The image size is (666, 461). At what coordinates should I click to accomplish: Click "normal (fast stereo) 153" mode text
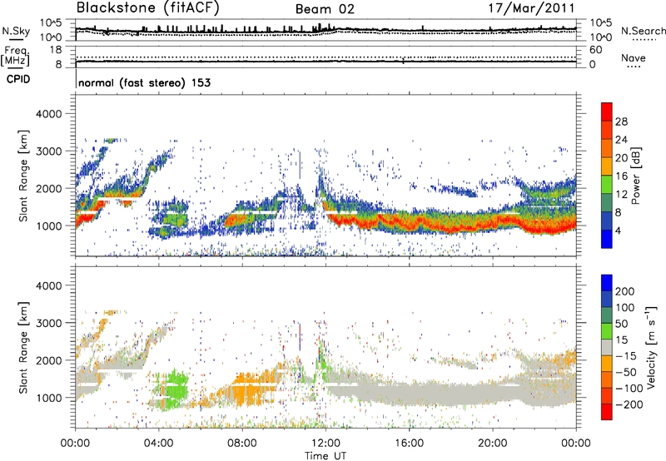click(144, 82)
